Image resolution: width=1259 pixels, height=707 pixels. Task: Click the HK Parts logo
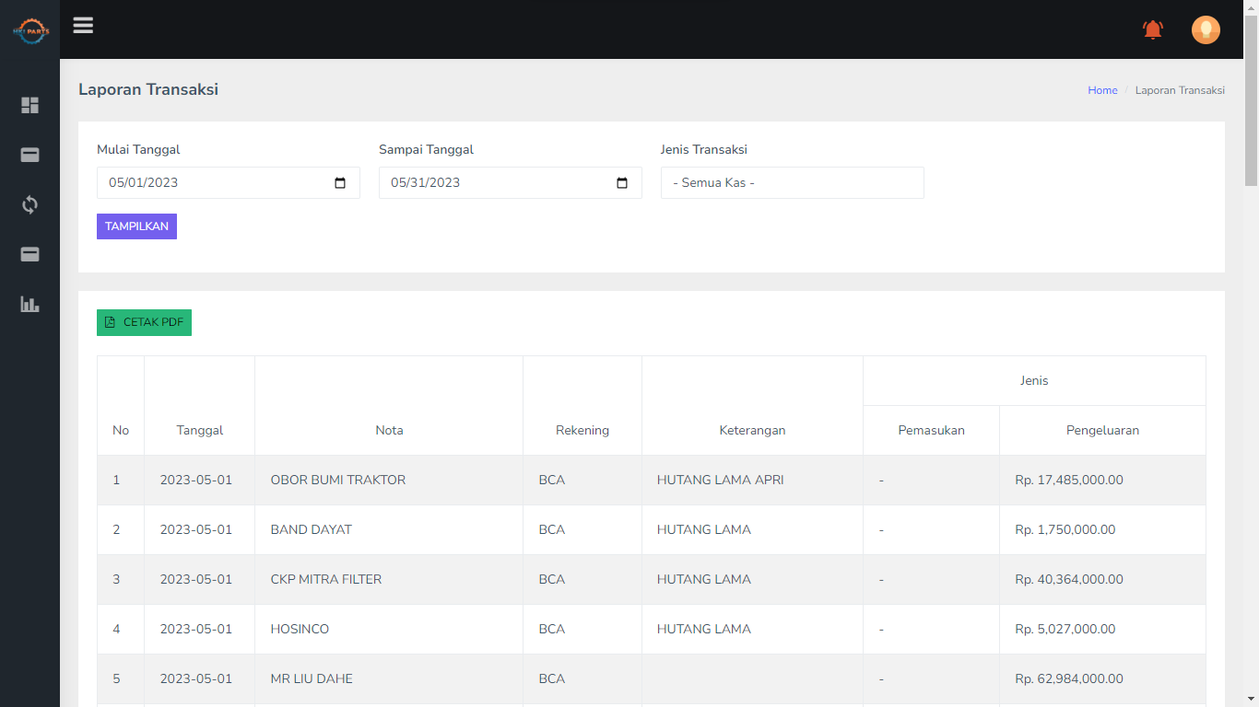[31, 29]
